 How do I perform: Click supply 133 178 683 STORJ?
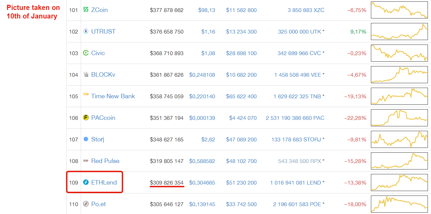(x=296, y=140)
